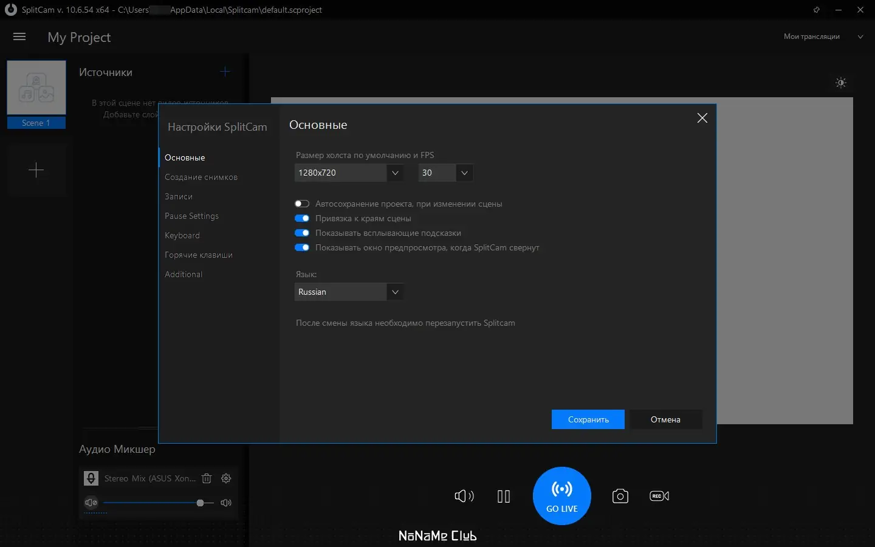Toggle master sound speaker button
Image resolution: width=875 pixels, height=547 pixels.
(x=464, y=496)
